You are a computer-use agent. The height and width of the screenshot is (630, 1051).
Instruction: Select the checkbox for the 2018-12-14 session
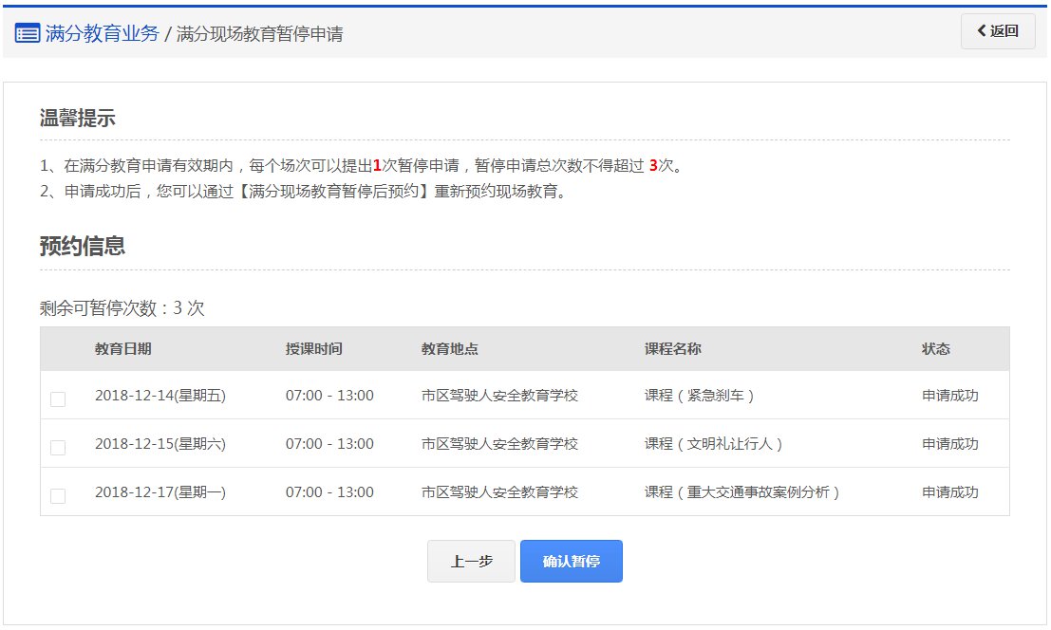tap(58, 399)
